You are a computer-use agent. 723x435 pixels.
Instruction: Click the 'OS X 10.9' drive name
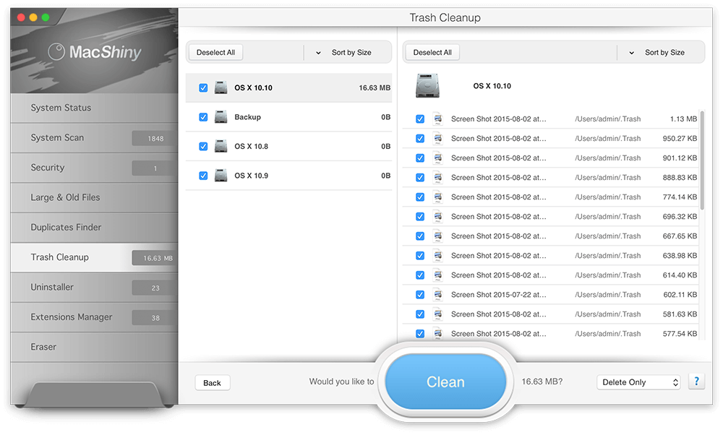(x=252, y=176)
